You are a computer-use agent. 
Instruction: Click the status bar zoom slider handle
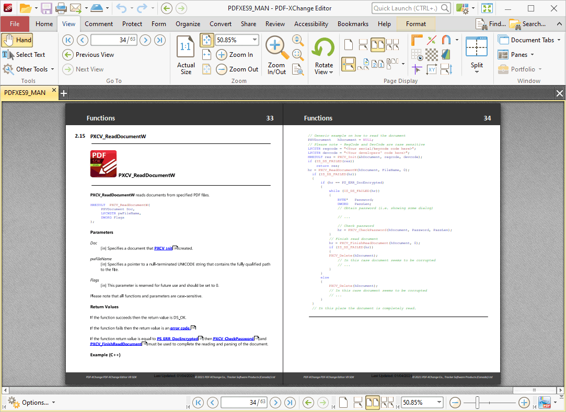pos(477,402)
